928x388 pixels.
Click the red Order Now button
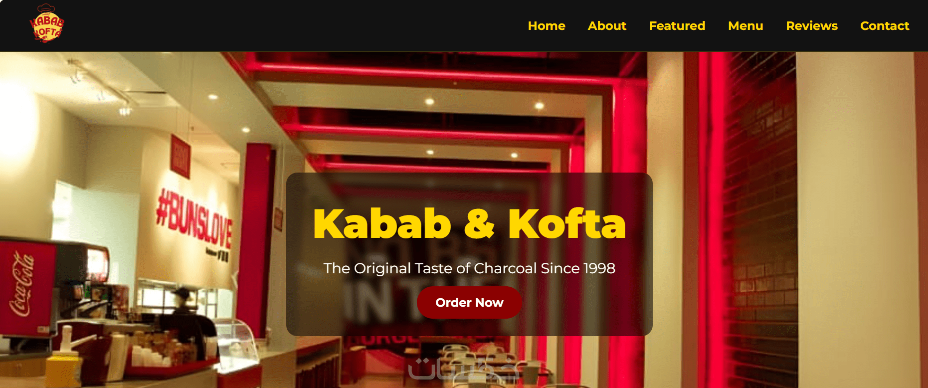point(469,302)
